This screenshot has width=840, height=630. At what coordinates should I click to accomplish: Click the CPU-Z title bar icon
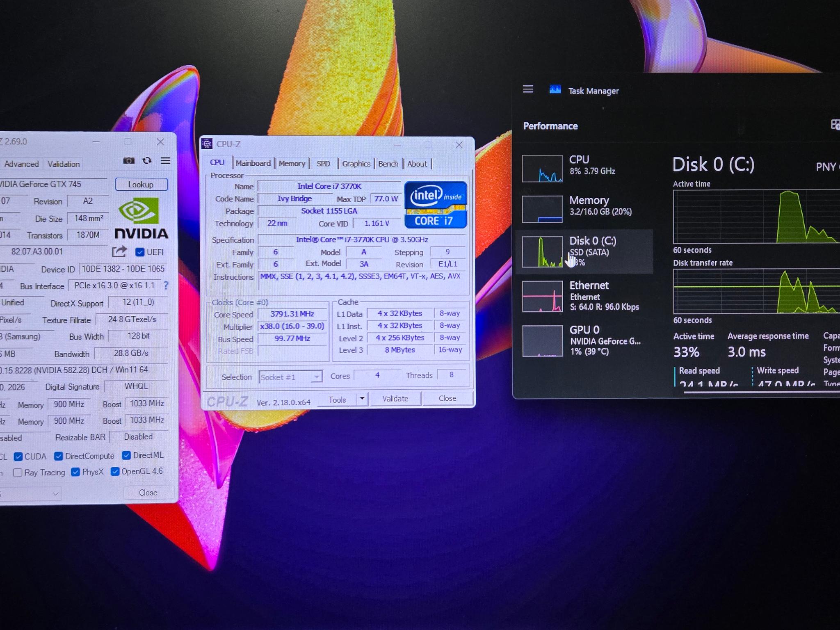pyautogui.click(x=207, y=144)
